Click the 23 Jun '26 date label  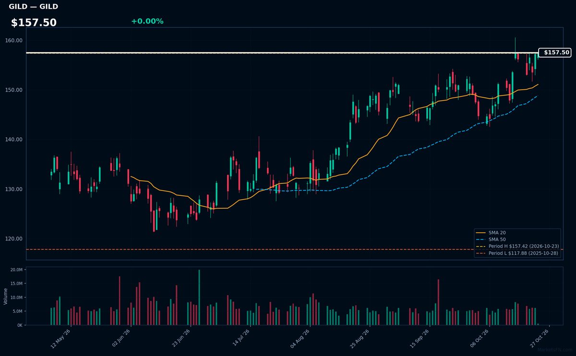click(181, 338)
